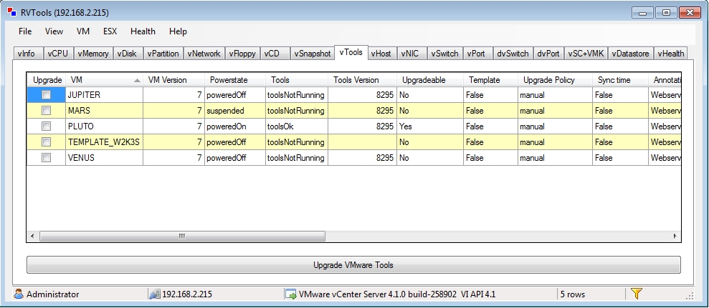Switch to the vMemory tab
This screenshot has height=308, width=709.
(x=93, y=53)
